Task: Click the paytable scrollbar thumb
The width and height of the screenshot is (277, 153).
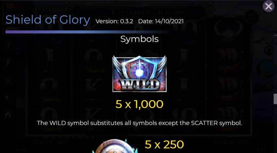Action: coord(275,99)
